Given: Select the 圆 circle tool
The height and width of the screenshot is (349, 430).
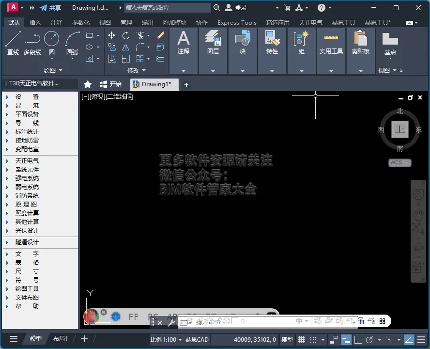Looking at the screenshot, I should [51, 44].
